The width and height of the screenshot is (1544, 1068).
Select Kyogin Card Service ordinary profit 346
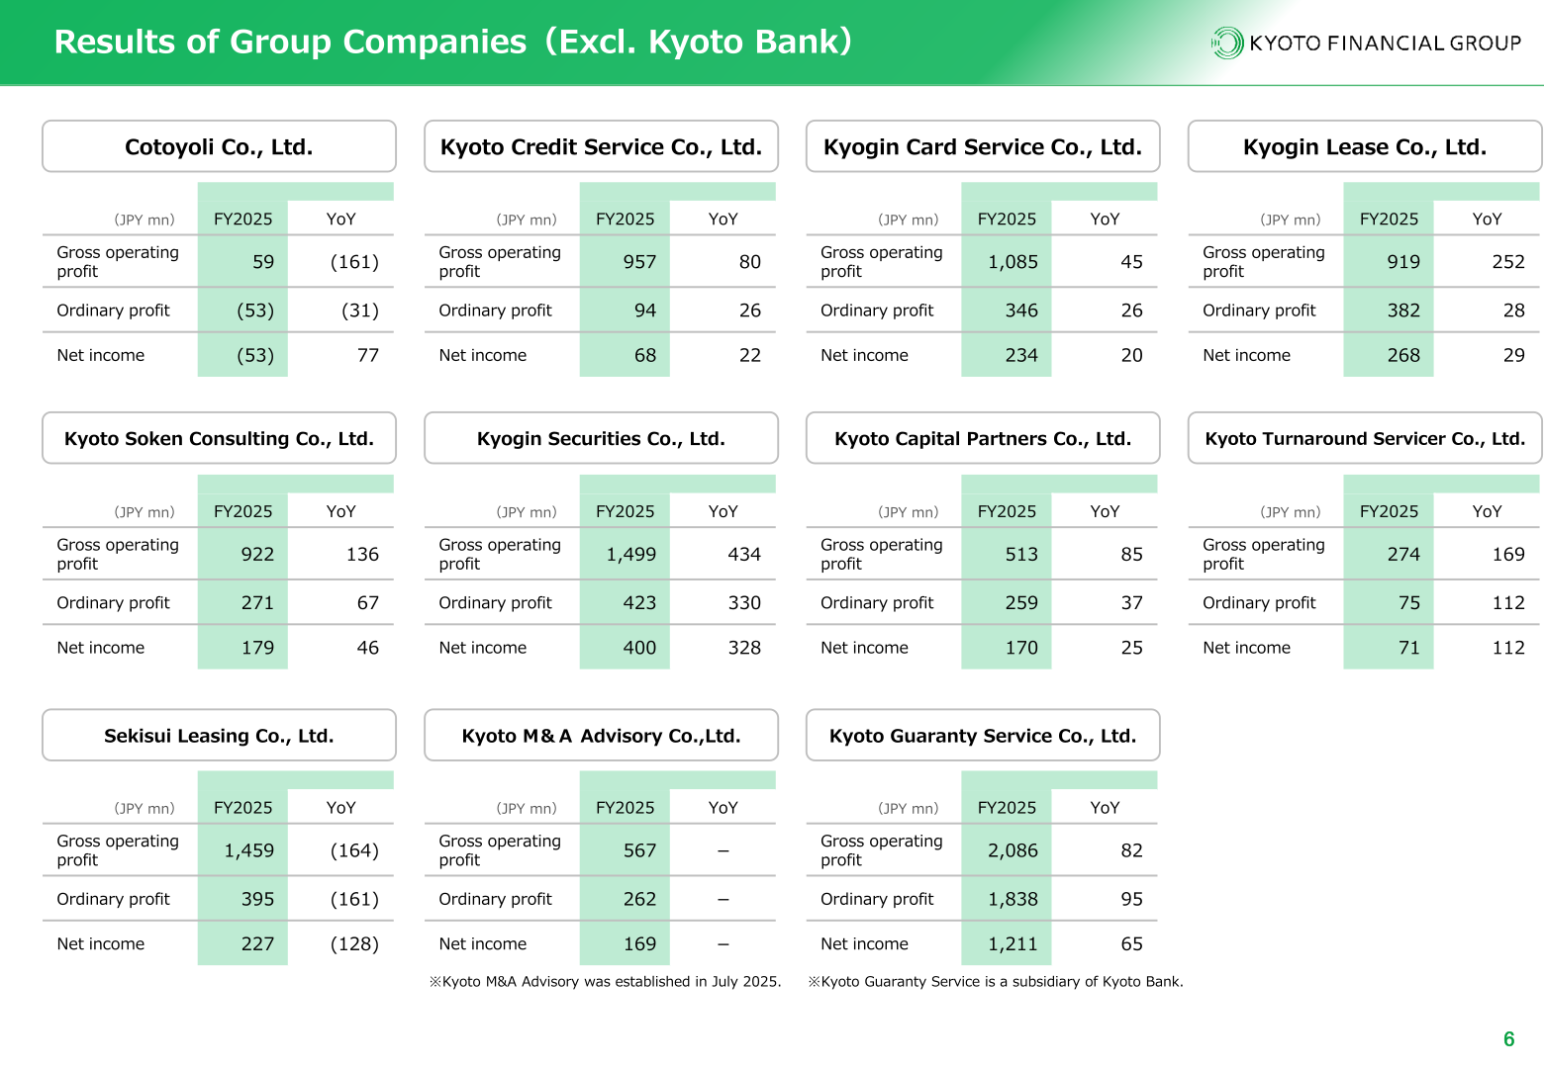click(1021, 311)
